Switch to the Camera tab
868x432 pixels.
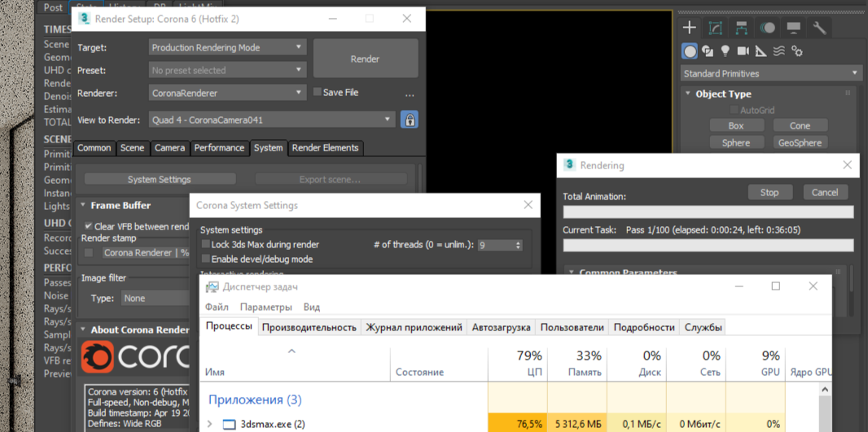[169, 148]
